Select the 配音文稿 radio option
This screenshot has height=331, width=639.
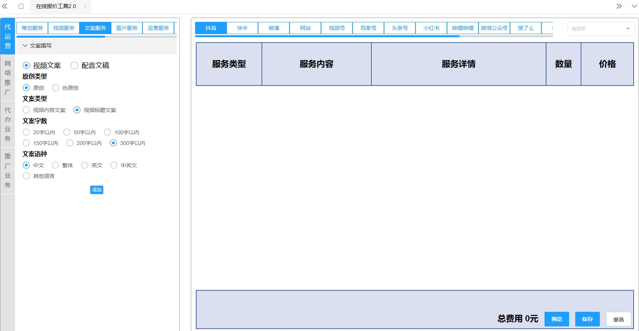point(74,66)
